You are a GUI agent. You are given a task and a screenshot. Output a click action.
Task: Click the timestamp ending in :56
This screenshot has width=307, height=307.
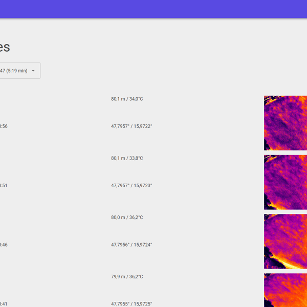pos(4,126)
